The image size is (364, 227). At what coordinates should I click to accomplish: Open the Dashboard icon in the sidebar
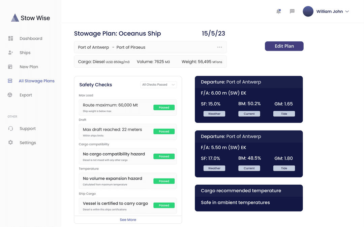(10, 38)
